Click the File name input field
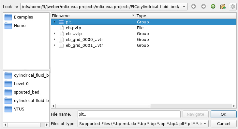This screenshot has height=129, width=238. point(129,114)
